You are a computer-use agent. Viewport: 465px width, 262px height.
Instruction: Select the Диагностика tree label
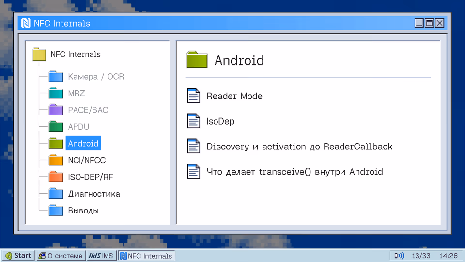point(94,194)
